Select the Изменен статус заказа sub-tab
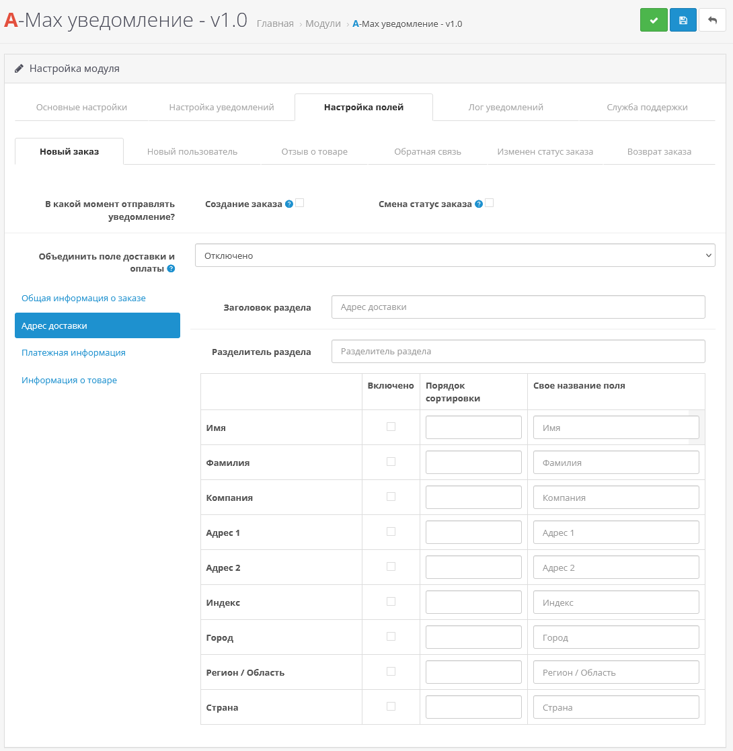The image size is (733, 751). coord(545,151)
